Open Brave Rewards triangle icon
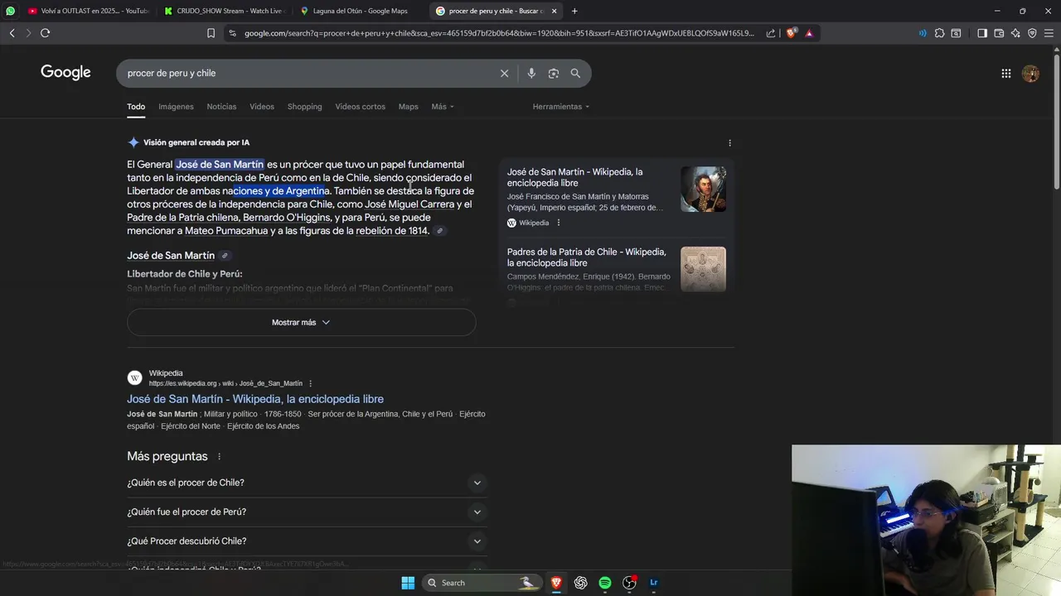The width and height of the screenshot is (1061, 596). click(809, 33)
